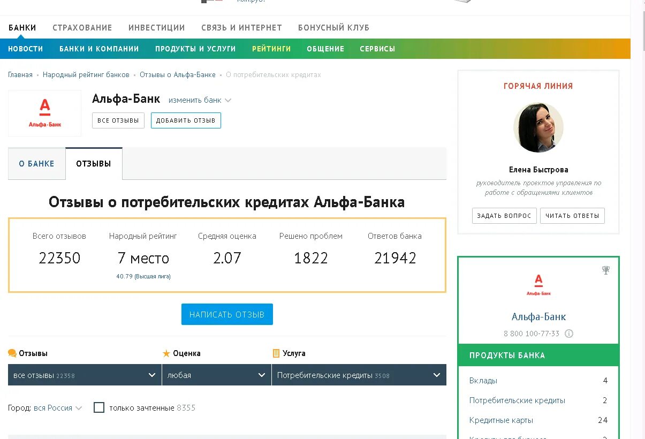645x439 pixels.
Task: Click the trophy icon in the bank card
Action: click(x=606, y=270)
